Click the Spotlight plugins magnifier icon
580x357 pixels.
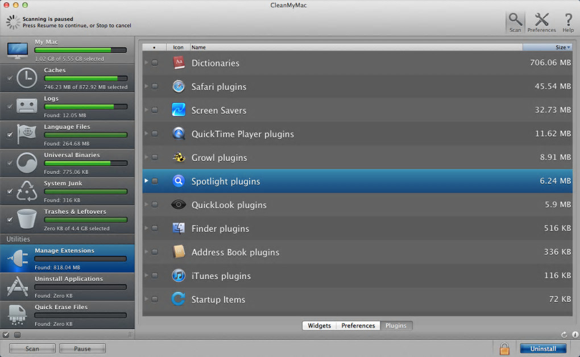click(x=179, y=181)
